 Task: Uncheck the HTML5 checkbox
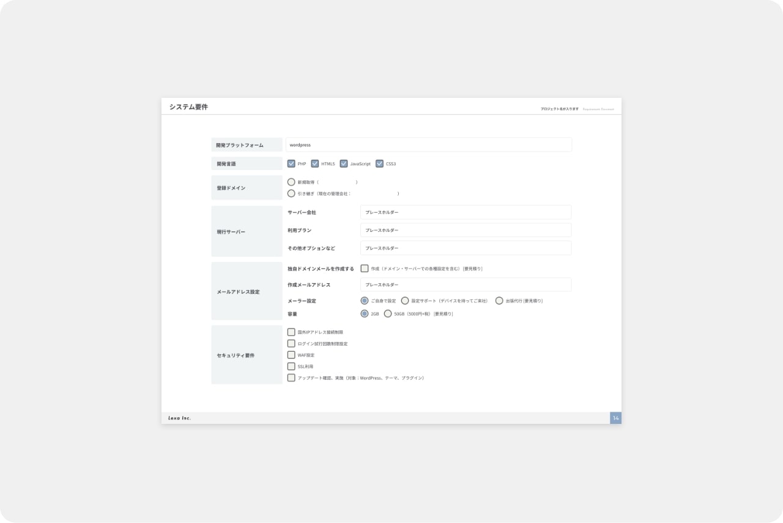[x=315, y=163]
